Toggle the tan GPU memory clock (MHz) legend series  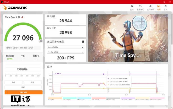click(x=142, y=99)
